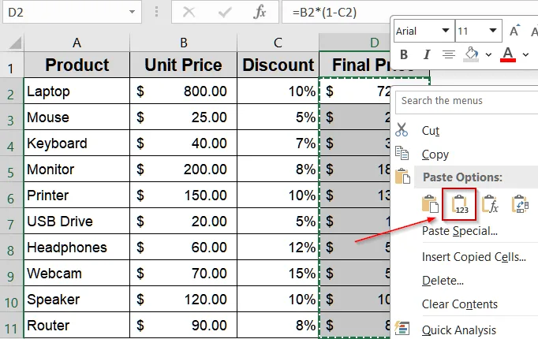Click the scissors Cut icon

(402, 130)
